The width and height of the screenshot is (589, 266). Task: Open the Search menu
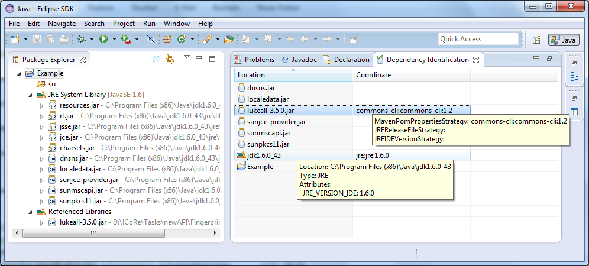tap(94, 24)
